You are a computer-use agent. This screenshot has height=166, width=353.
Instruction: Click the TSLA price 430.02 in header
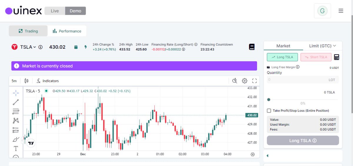pos(57,47)
